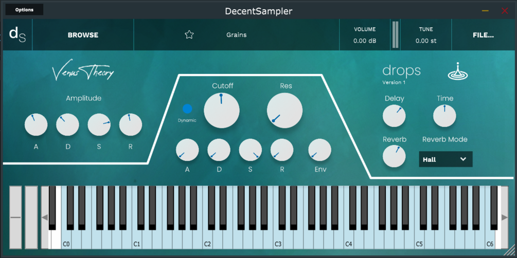Click the filter Cutoff knob
Image resolution: width=517 pixels, height=258 pixels.
[x=222, y=110]
